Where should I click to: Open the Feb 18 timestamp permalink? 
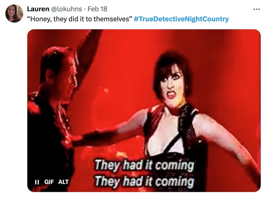(x=97, y=9)
